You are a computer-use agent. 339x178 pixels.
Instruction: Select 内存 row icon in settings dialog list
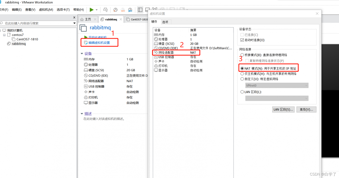click(156, 35)
